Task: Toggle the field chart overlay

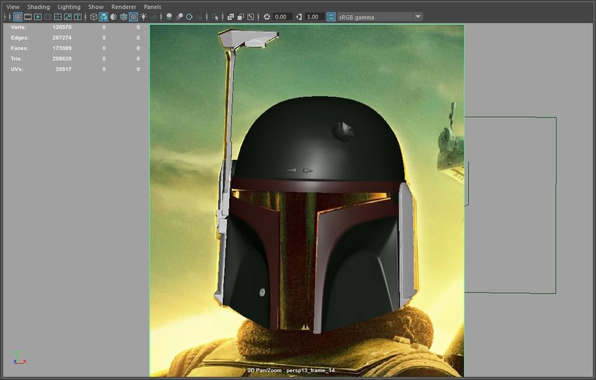Action: pos(57,17)
